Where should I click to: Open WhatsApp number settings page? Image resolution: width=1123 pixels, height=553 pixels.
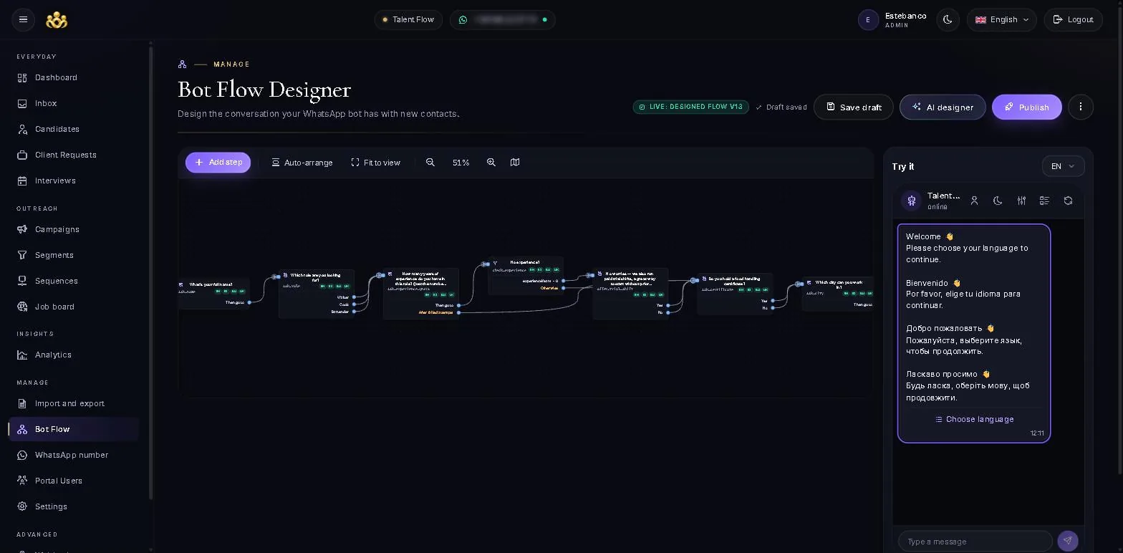point(74,455)
